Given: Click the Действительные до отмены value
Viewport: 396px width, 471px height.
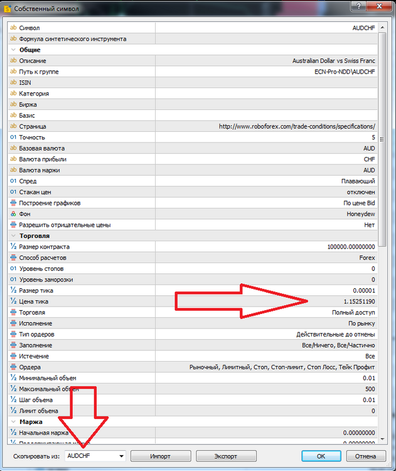Looking at the screenshot, I should coord(336,334).
